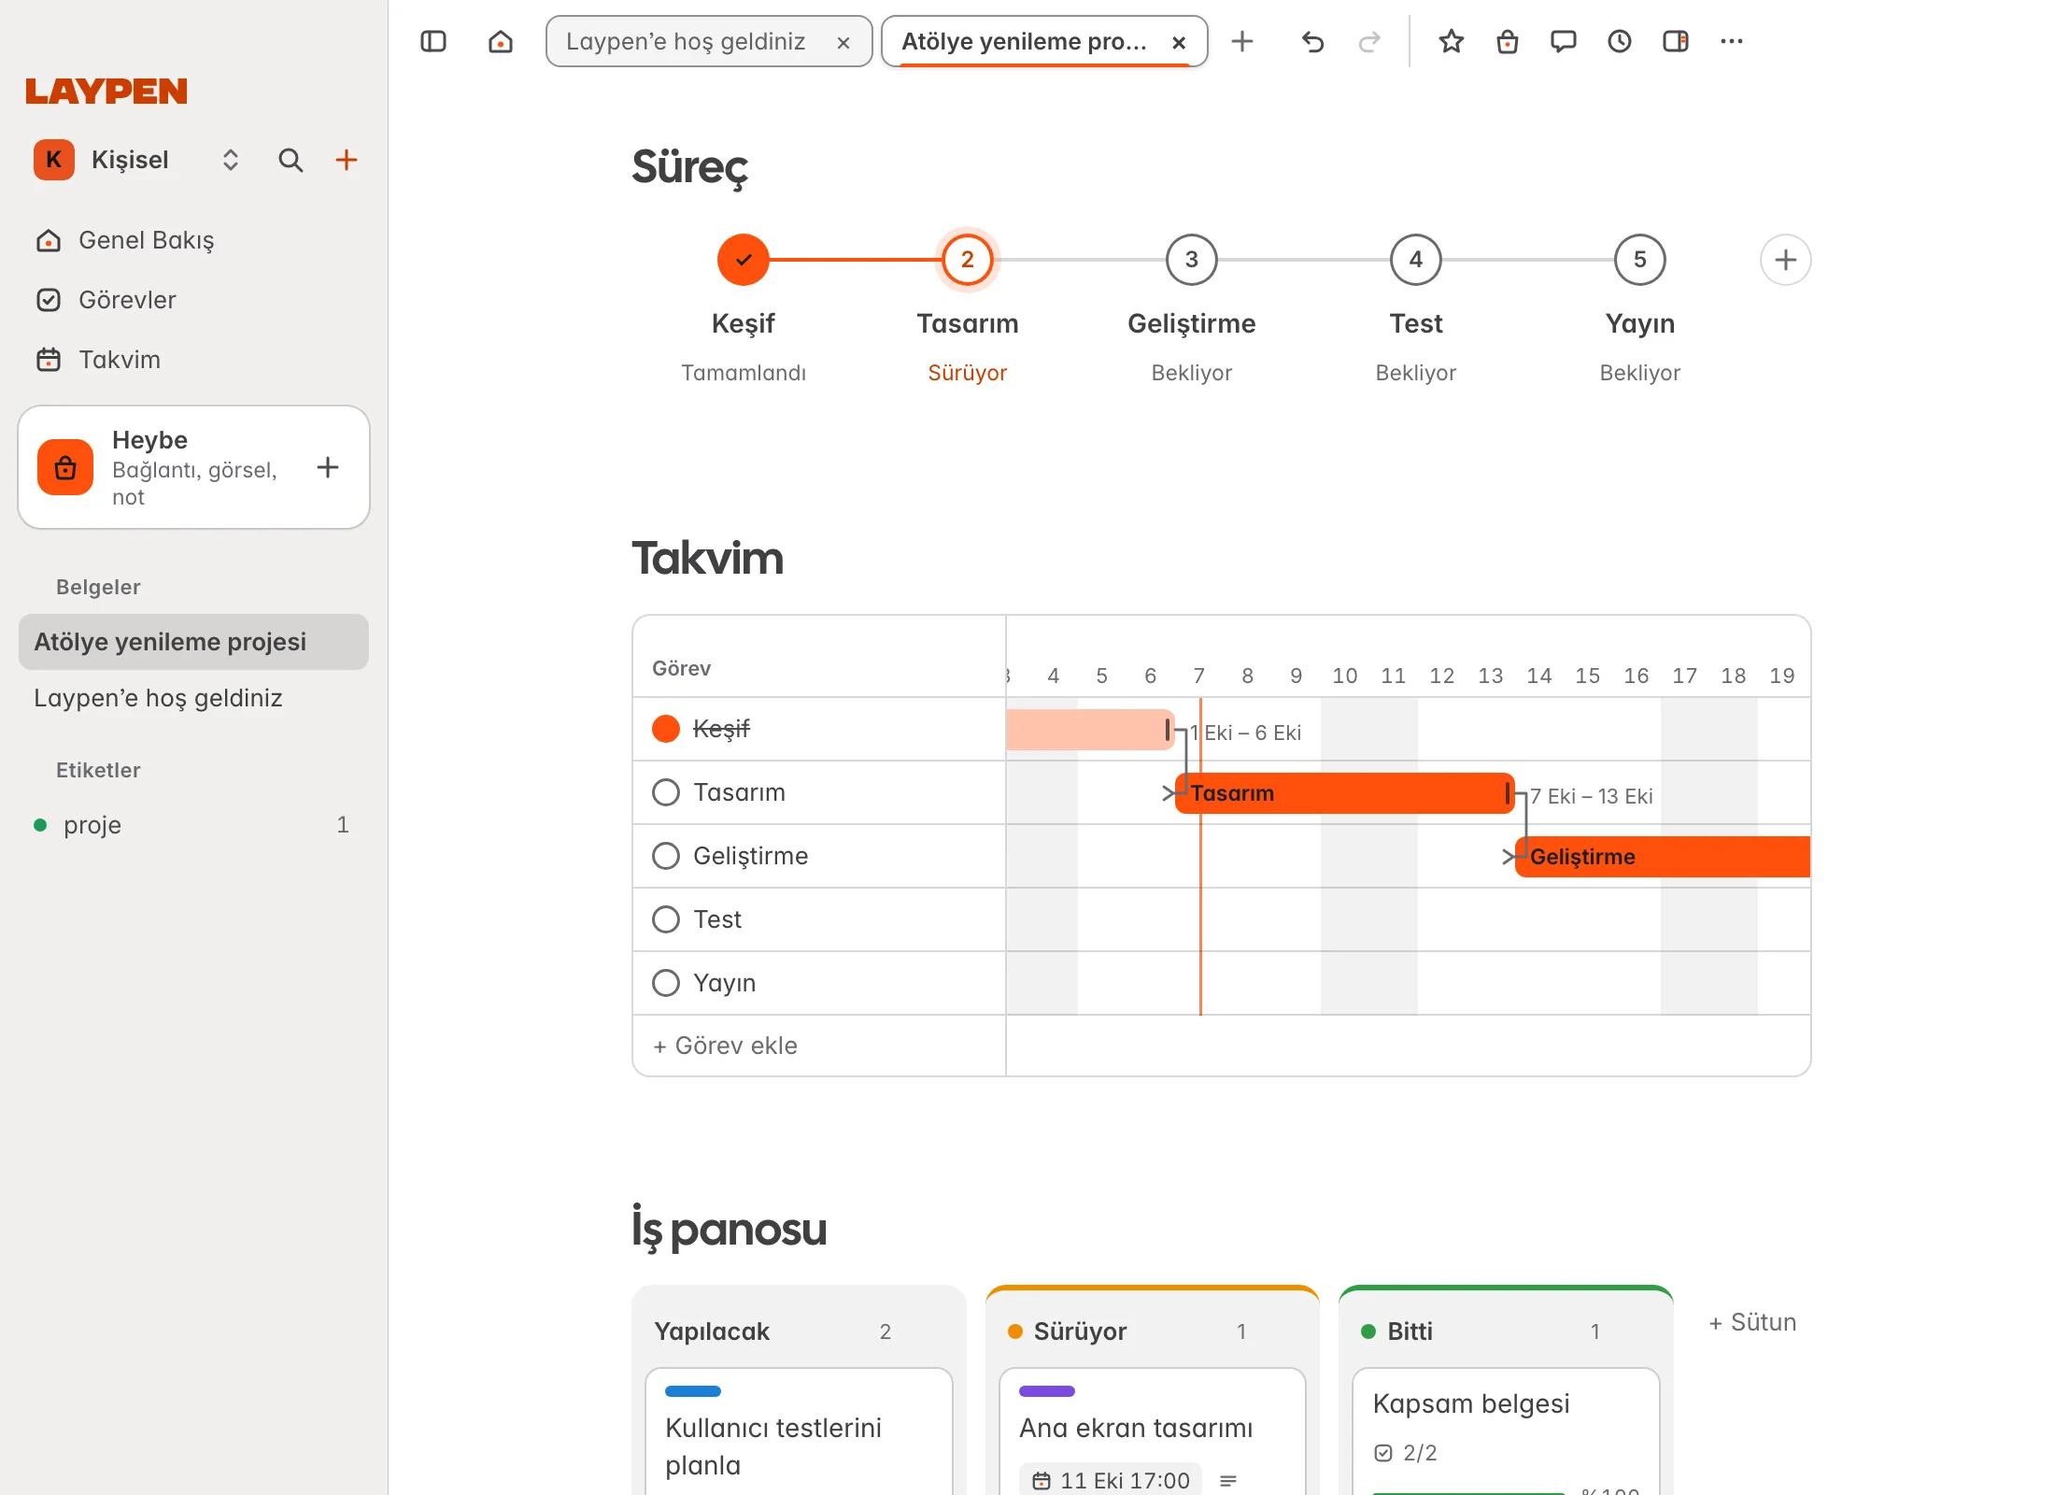Close the Laypen'e hoş geldiniz tab

(843, 42)
